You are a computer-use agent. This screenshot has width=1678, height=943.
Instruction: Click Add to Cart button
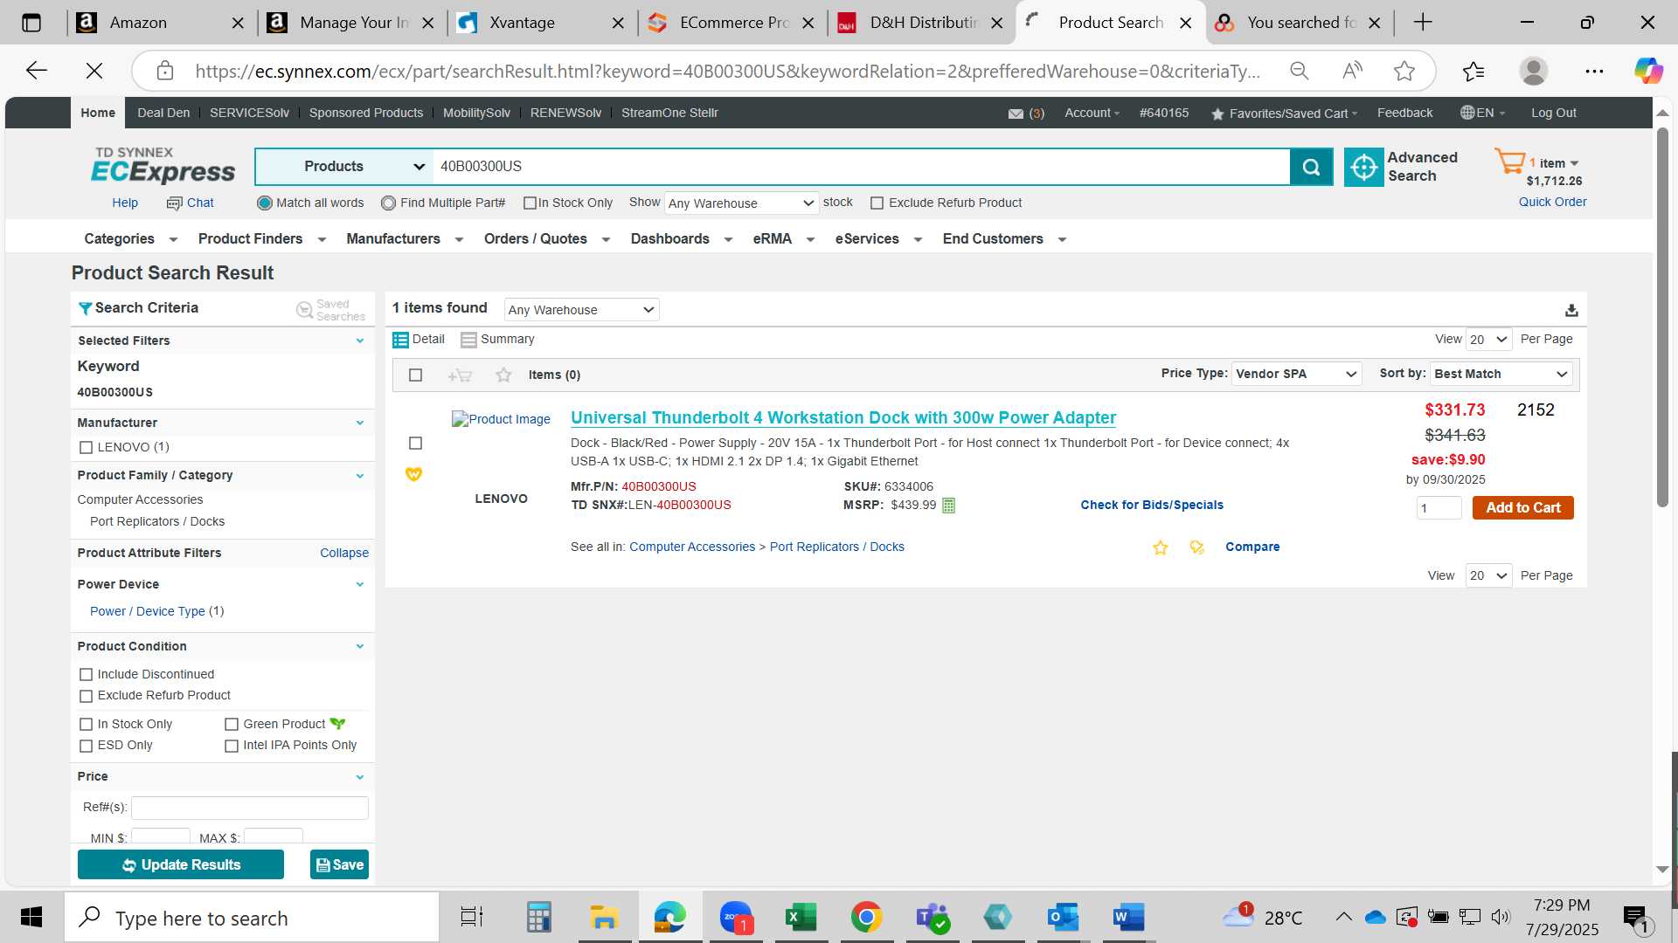pos(1522,508)
